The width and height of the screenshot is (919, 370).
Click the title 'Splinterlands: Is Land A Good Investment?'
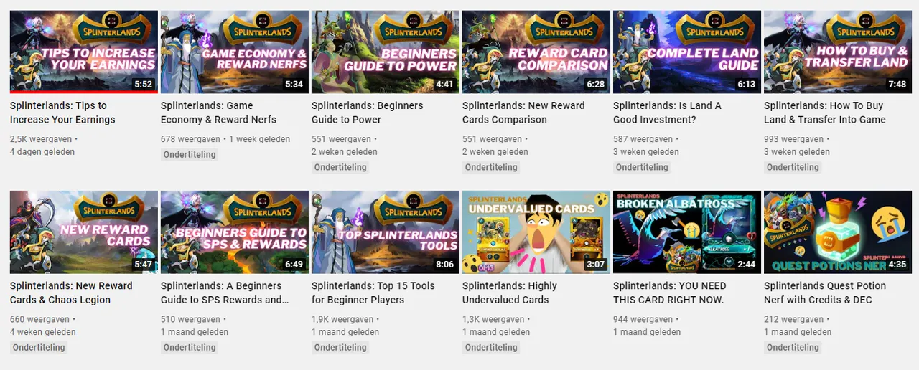click(667, 113)
